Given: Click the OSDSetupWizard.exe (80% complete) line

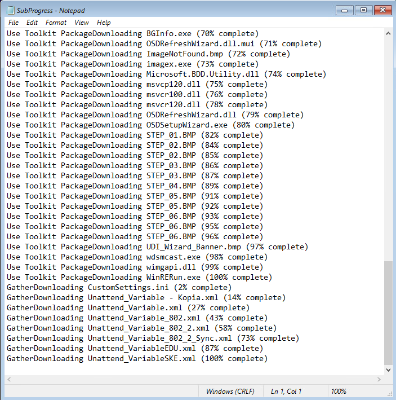Looking at the screenshot, I should pos(151,125).
